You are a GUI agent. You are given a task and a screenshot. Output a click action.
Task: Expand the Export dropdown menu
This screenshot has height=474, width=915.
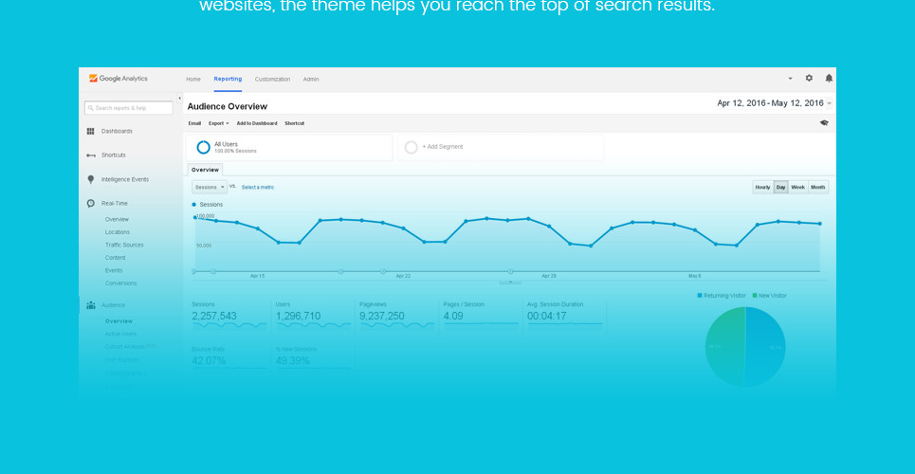pyautogui.click(x=218, y=123)
